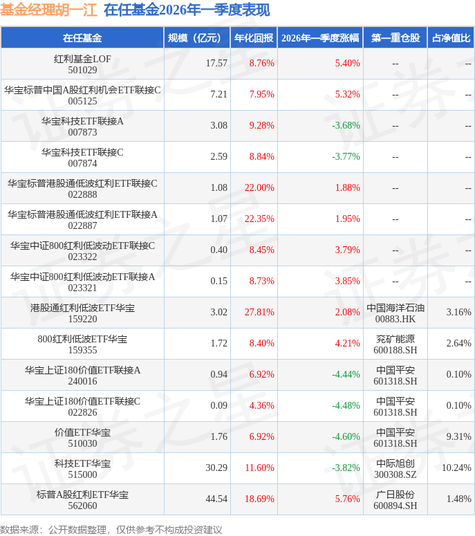Viewport: 475px width, 536px height.
Task: Click the 17.57 scale value
Action: pyautogui.click(x=216, y=63)
